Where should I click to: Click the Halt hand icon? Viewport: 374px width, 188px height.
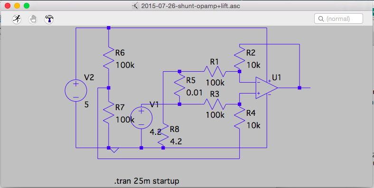click(33, 19)
